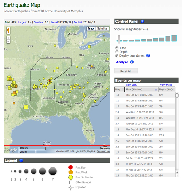Click the magnitude 7 legend sphere

(x=52, y=171)
